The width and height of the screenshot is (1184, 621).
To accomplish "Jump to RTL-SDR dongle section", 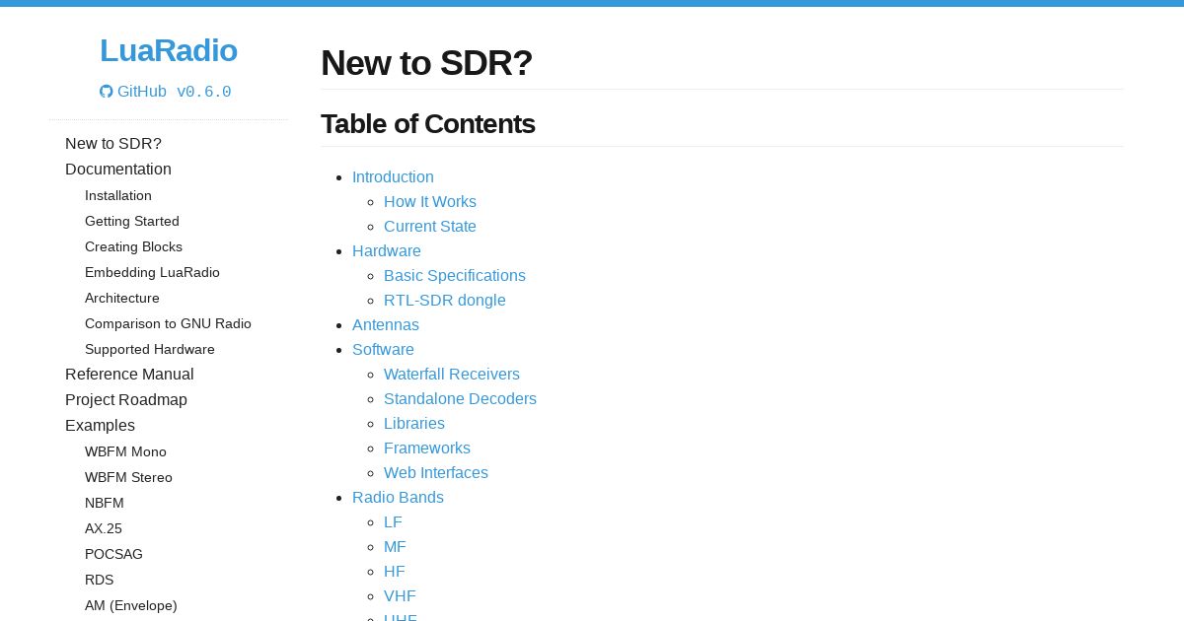I will (445, 301).
